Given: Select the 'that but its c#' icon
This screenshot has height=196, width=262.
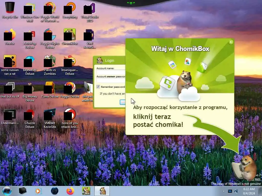Looking at the screenshot, I should (x=10, y=90).
